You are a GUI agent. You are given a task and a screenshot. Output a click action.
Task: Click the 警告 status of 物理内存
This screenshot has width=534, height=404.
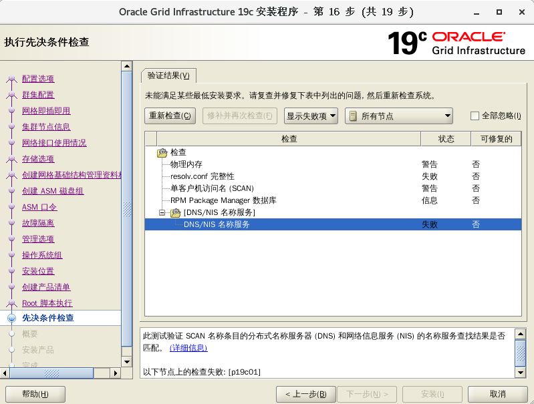tap(430, 164)
